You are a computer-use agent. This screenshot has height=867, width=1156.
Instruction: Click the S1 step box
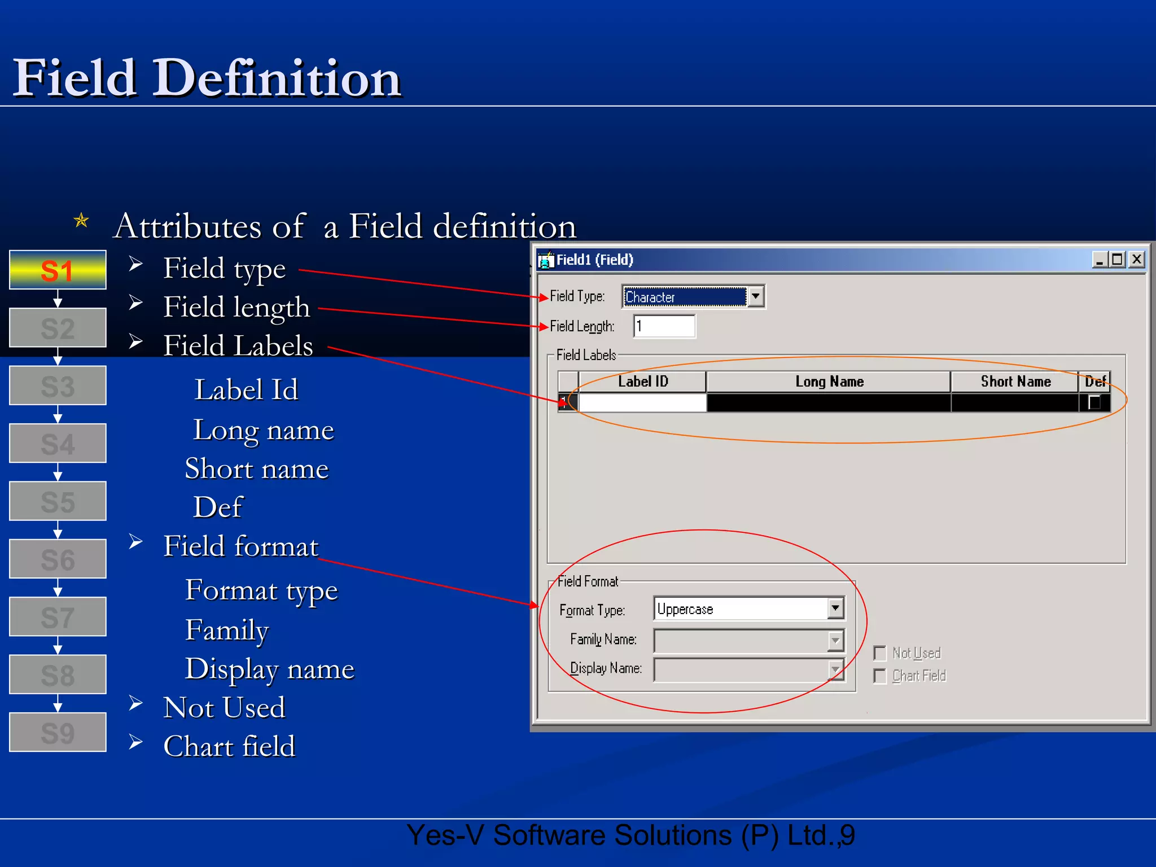pos(58,270)
